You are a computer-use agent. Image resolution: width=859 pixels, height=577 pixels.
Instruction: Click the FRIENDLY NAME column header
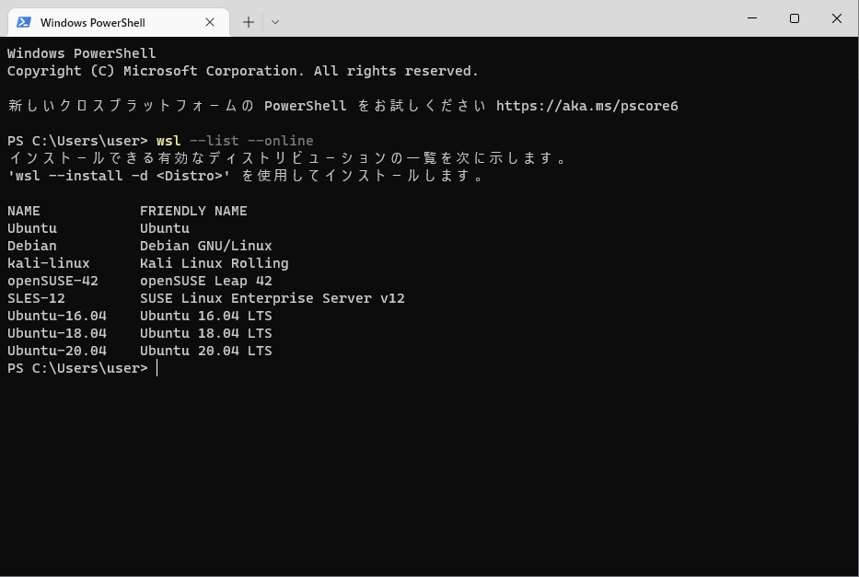[193, 211]
